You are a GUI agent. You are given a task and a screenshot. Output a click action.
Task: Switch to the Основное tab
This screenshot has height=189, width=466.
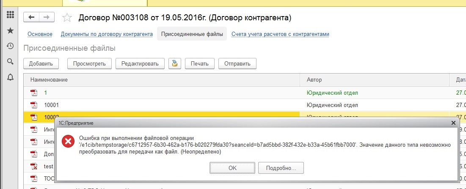click(40, 34)
